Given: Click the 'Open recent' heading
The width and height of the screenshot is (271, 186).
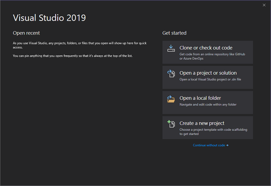Looking at the screenshot, I should 26,33.
